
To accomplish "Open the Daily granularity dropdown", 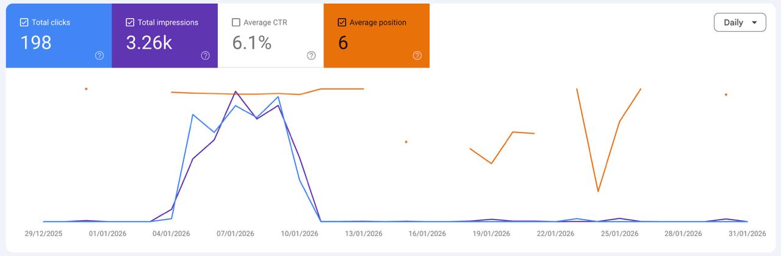I will [x=740, y=22].
